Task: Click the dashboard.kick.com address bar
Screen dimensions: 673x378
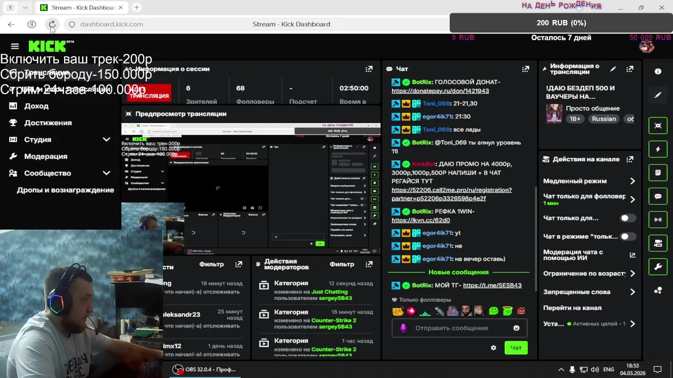Action: pyautogui.click(x=111, y=24)
